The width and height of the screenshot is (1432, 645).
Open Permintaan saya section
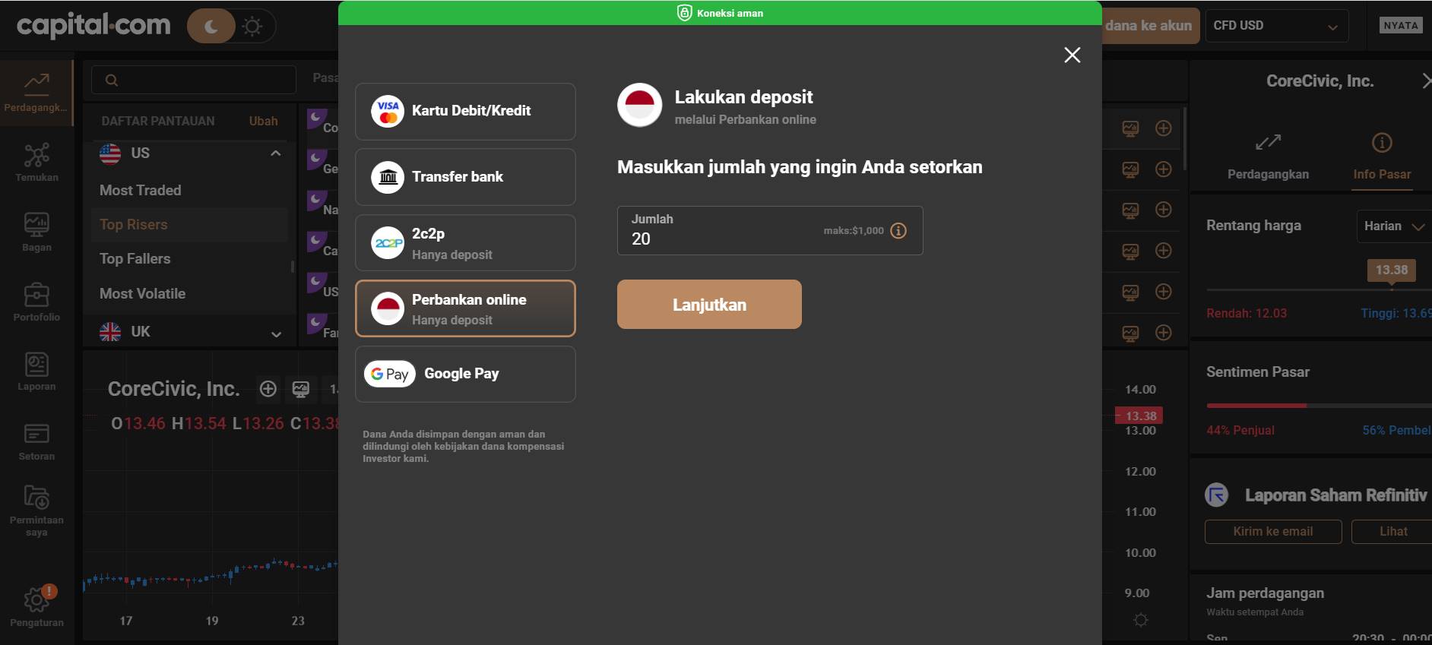pyautogui.click(x=36, y=511)
